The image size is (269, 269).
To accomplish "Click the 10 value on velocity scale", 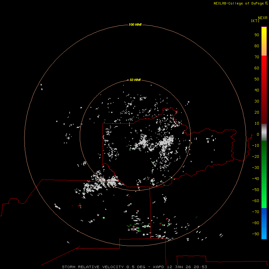I will pyautogui.click(x=257, y=123).
